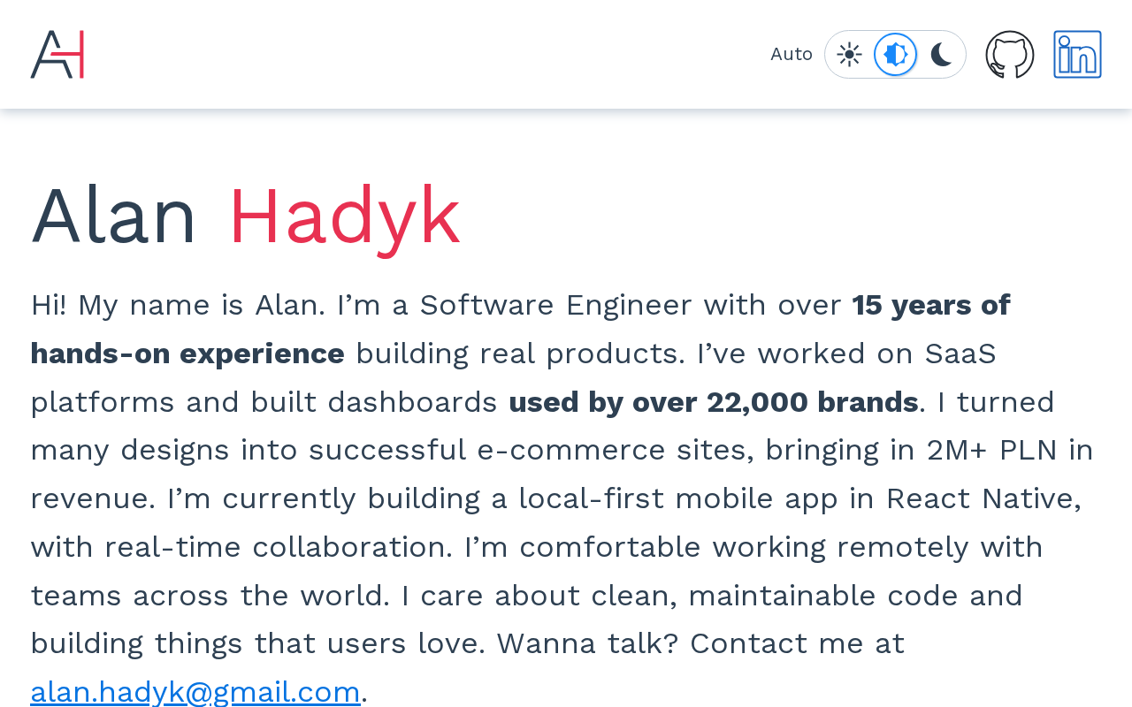Click the "React Native" text

[982, 498]
